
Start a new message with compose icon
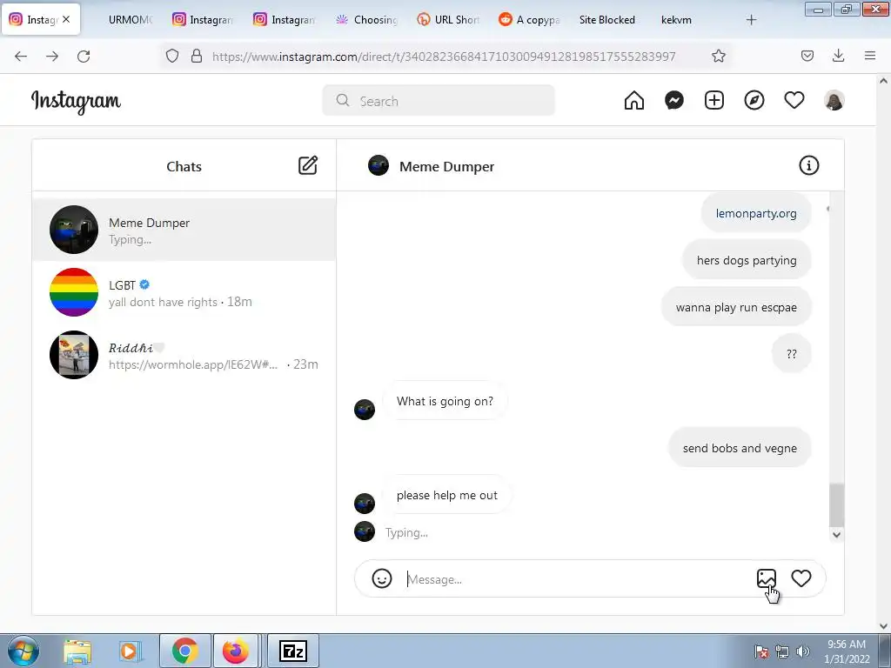pos(308,165)
